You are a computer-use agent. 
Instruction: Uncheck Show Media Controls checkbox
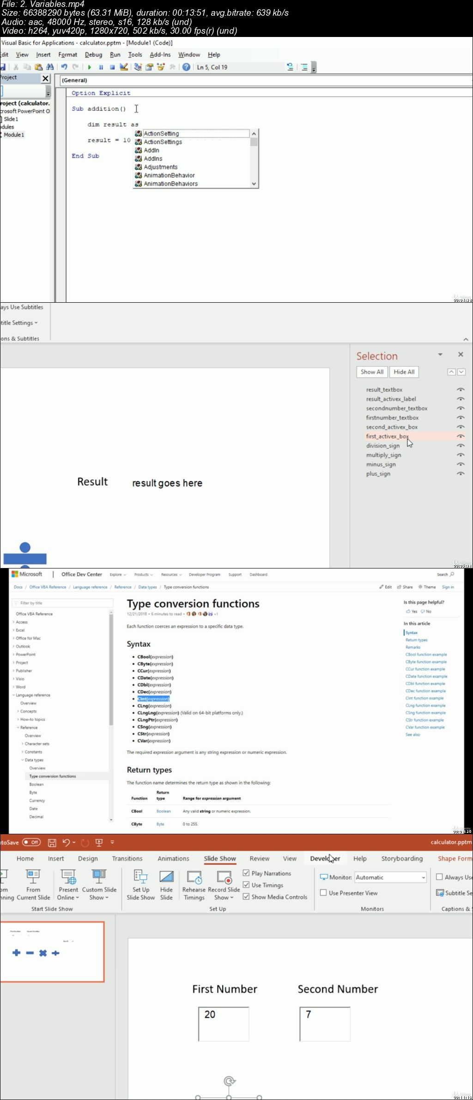tap(246, 896)
